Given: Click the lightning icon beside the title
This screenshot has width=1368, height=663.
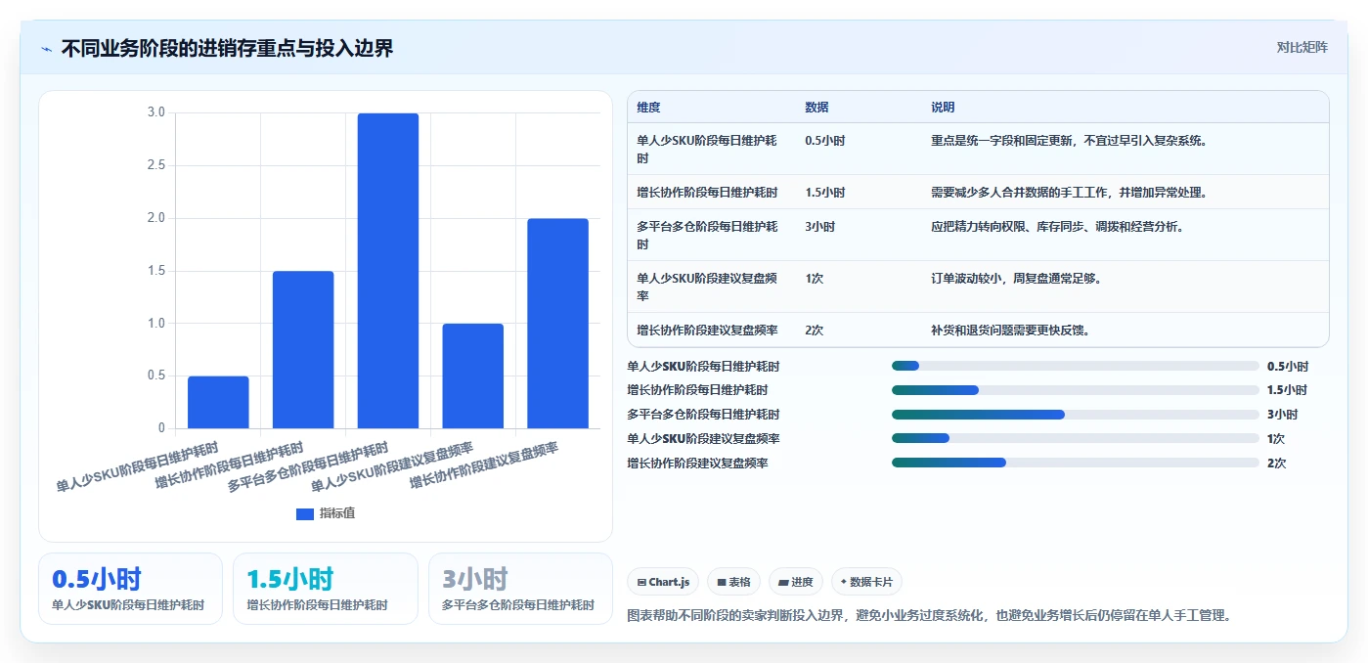Looking at the screenshot, I should pyautogui.click(x=47, y=49).
